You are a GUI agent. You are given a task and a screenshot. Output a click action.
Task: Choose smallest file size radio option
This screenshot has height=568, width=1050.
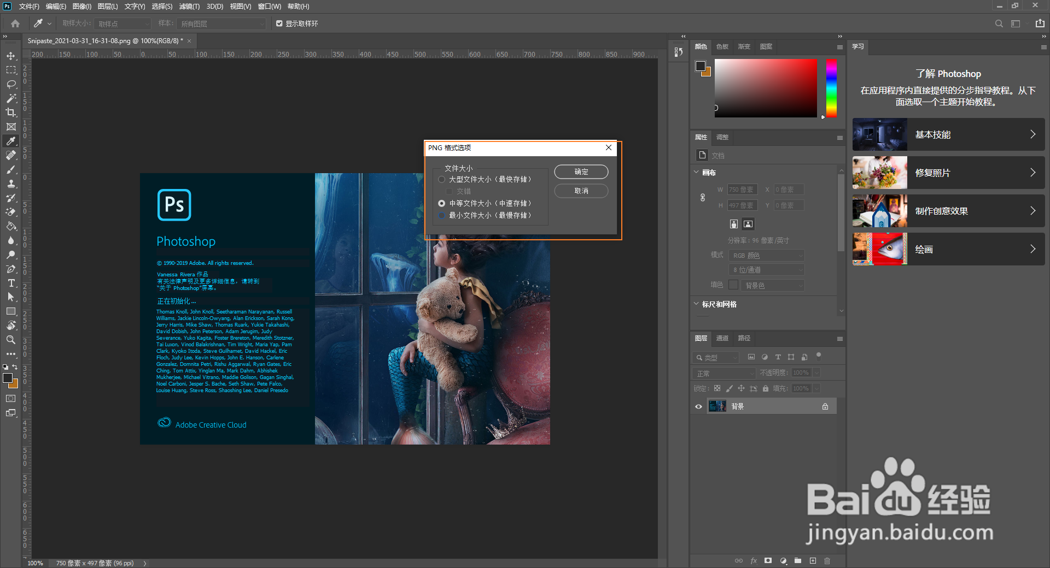coord(442,215)
